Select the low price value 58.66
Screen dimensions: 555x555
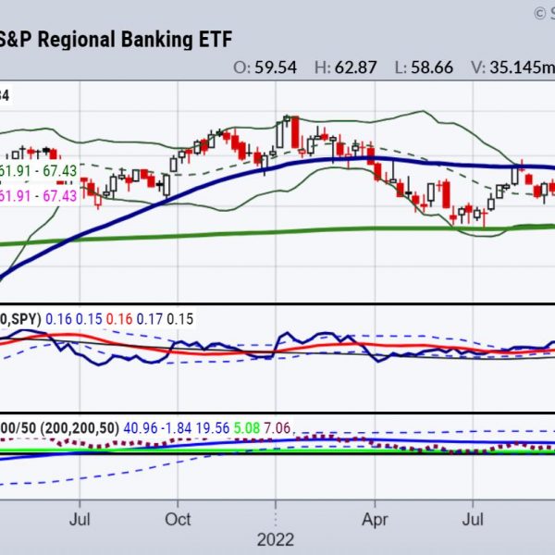pyautogui.click(x=432, y=68)
